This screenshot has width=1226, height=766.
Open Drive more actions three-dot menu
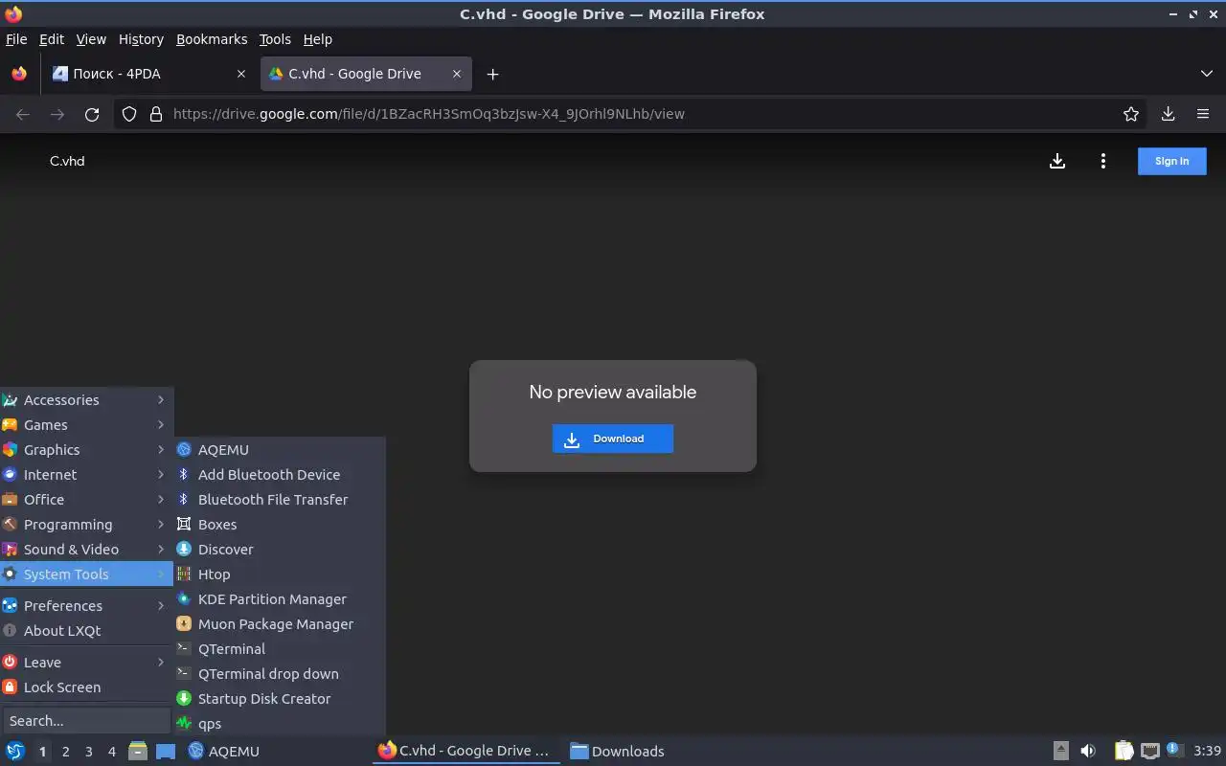pos(1103,161)
